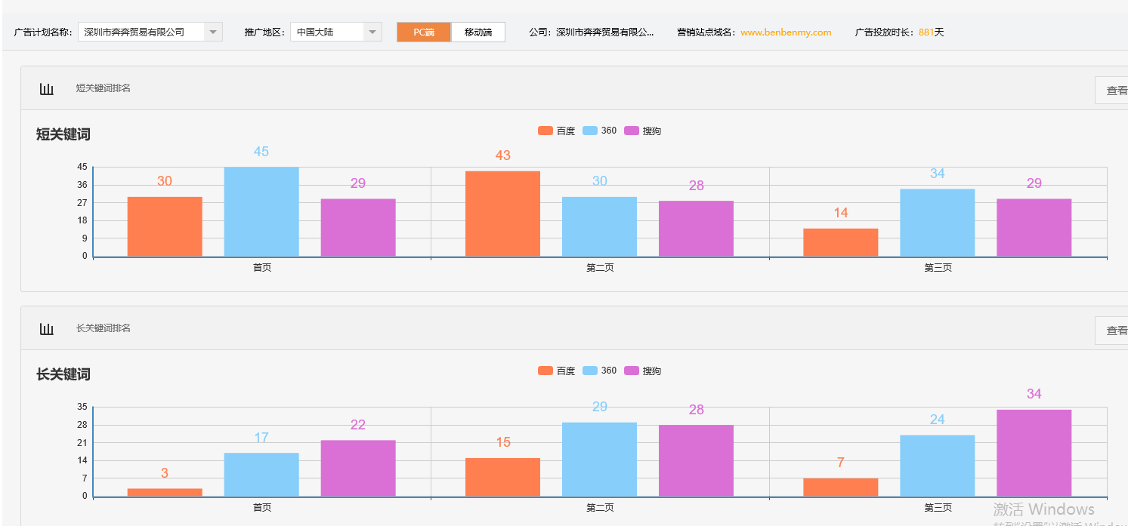Viewport: 1128px width, 526px height.
Task: Click bar chart icon beside 短关键词排名 header
Action: tap(47, 88)
